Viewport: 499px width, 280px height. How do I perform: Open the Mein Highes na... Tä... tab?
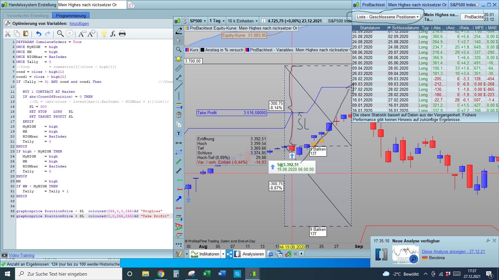pyautogui.click(x=441, y=17)
